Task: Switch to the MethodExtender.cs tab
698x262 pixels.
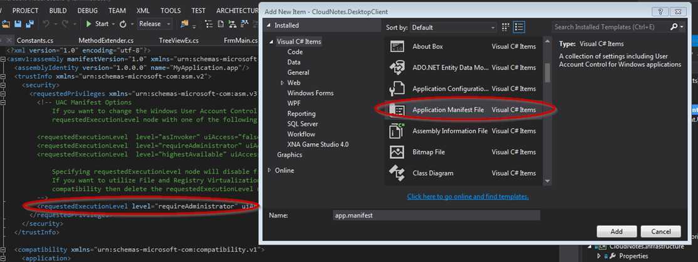Action: coord(106,41)
